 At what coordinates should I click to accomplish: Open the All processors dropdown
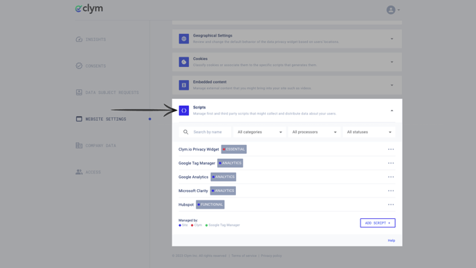[x=314, y=132]
